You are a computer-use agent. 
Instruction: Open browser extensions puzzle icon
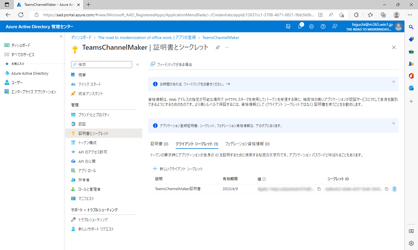[x=356, y=15]
